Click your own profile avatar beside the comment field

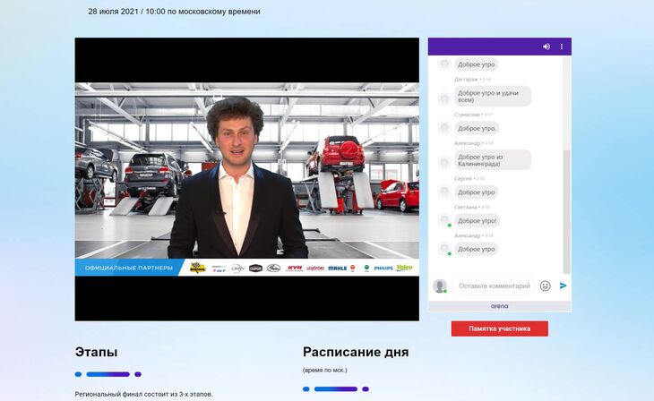click(x=440, y=286)
